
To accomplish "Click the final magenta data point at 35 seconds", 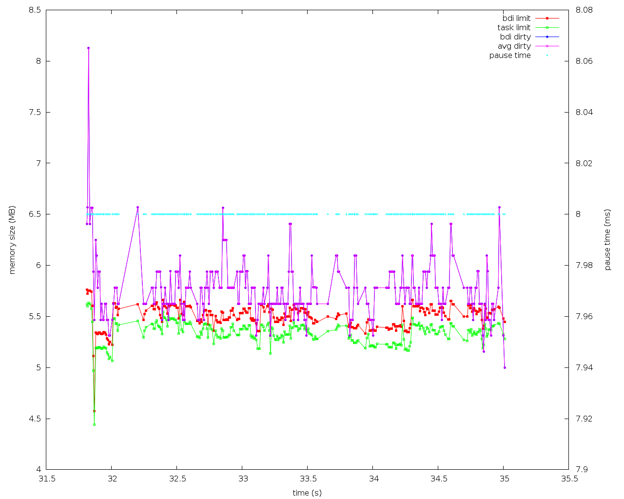I will pyautogui.click(x=505, y=367).
